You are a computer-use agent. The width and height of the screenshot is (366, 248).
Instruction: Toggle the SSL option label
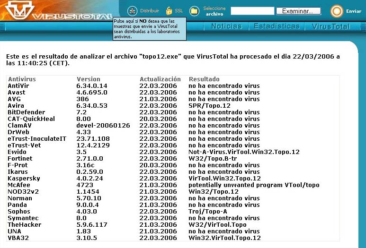tap(179, 11)
